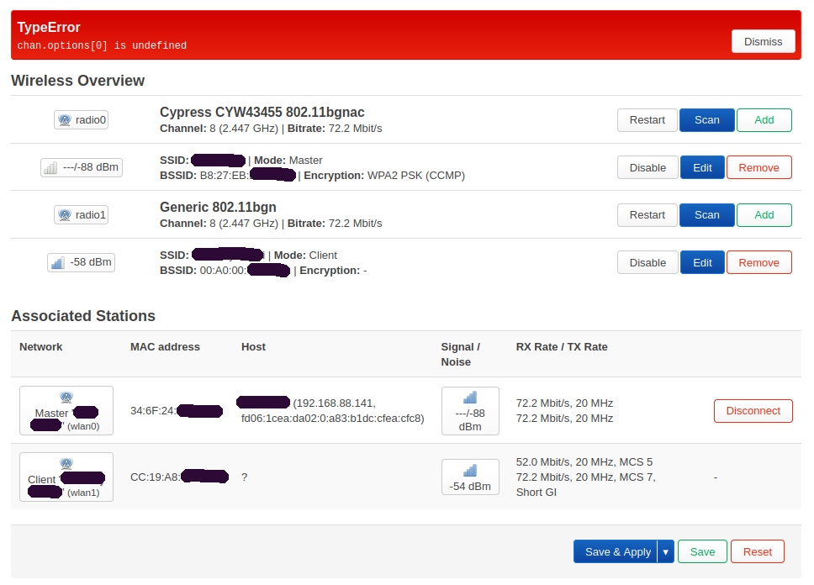This screenshot has width=814, height=585.
Task: Click host IP 192.168.88.141 text
Action: tap(335, 403)
